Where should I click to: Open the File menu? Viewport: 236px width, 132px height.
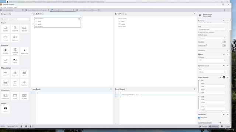click(1, 7)
